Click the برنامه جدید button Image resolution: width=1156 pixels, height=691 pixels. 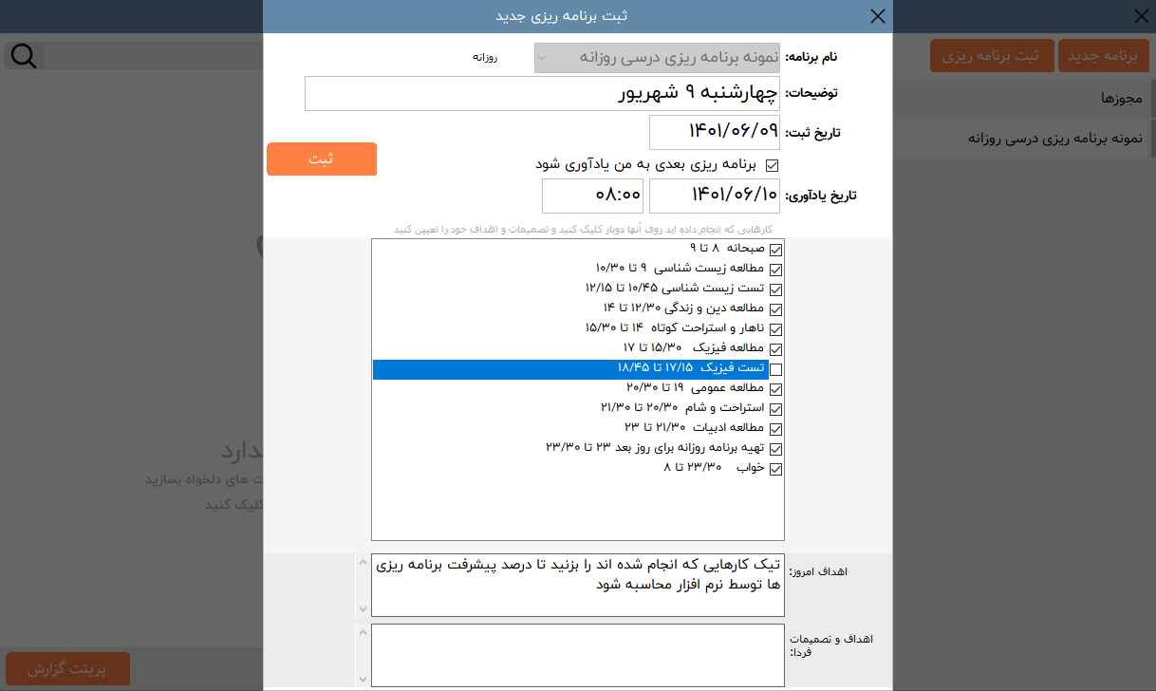tap(1102, 56)
